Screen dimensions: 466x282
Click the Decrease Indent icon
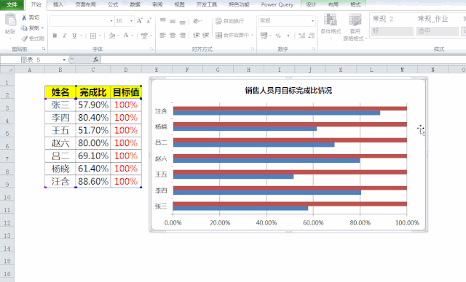[196, 36]
